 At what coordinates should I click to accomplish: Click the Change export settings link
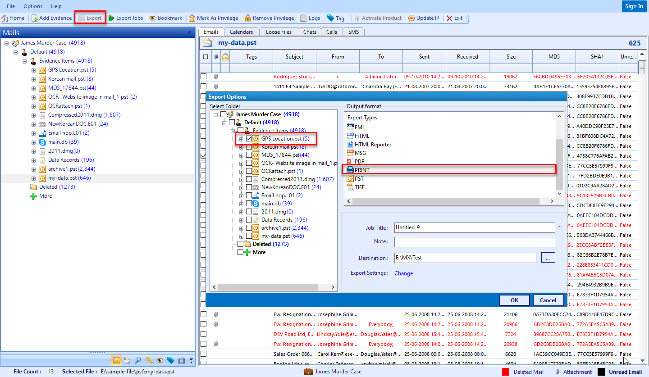(x=403, y=273)
